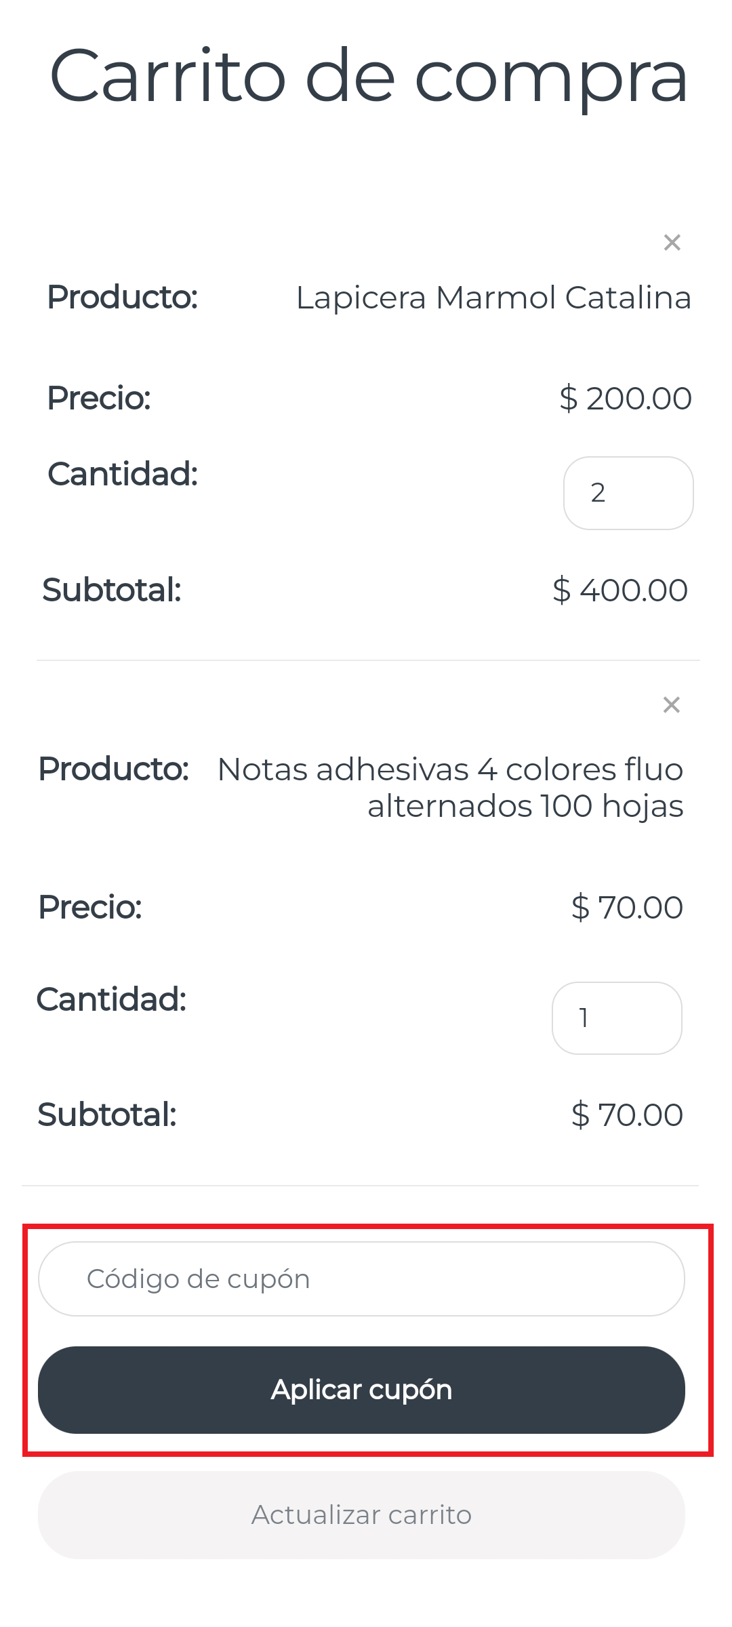Click the Subtotal label beside $ 400.00
This screenshot has height=1627, width=732.
tap(112, 590)
